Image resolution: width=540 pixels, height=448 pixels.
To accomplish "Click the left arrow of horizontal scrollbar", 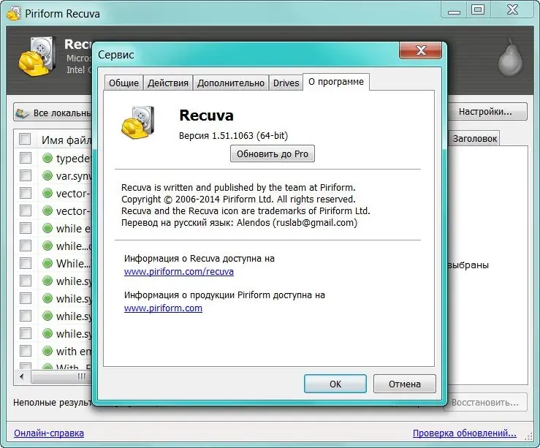I will [22, 376].
